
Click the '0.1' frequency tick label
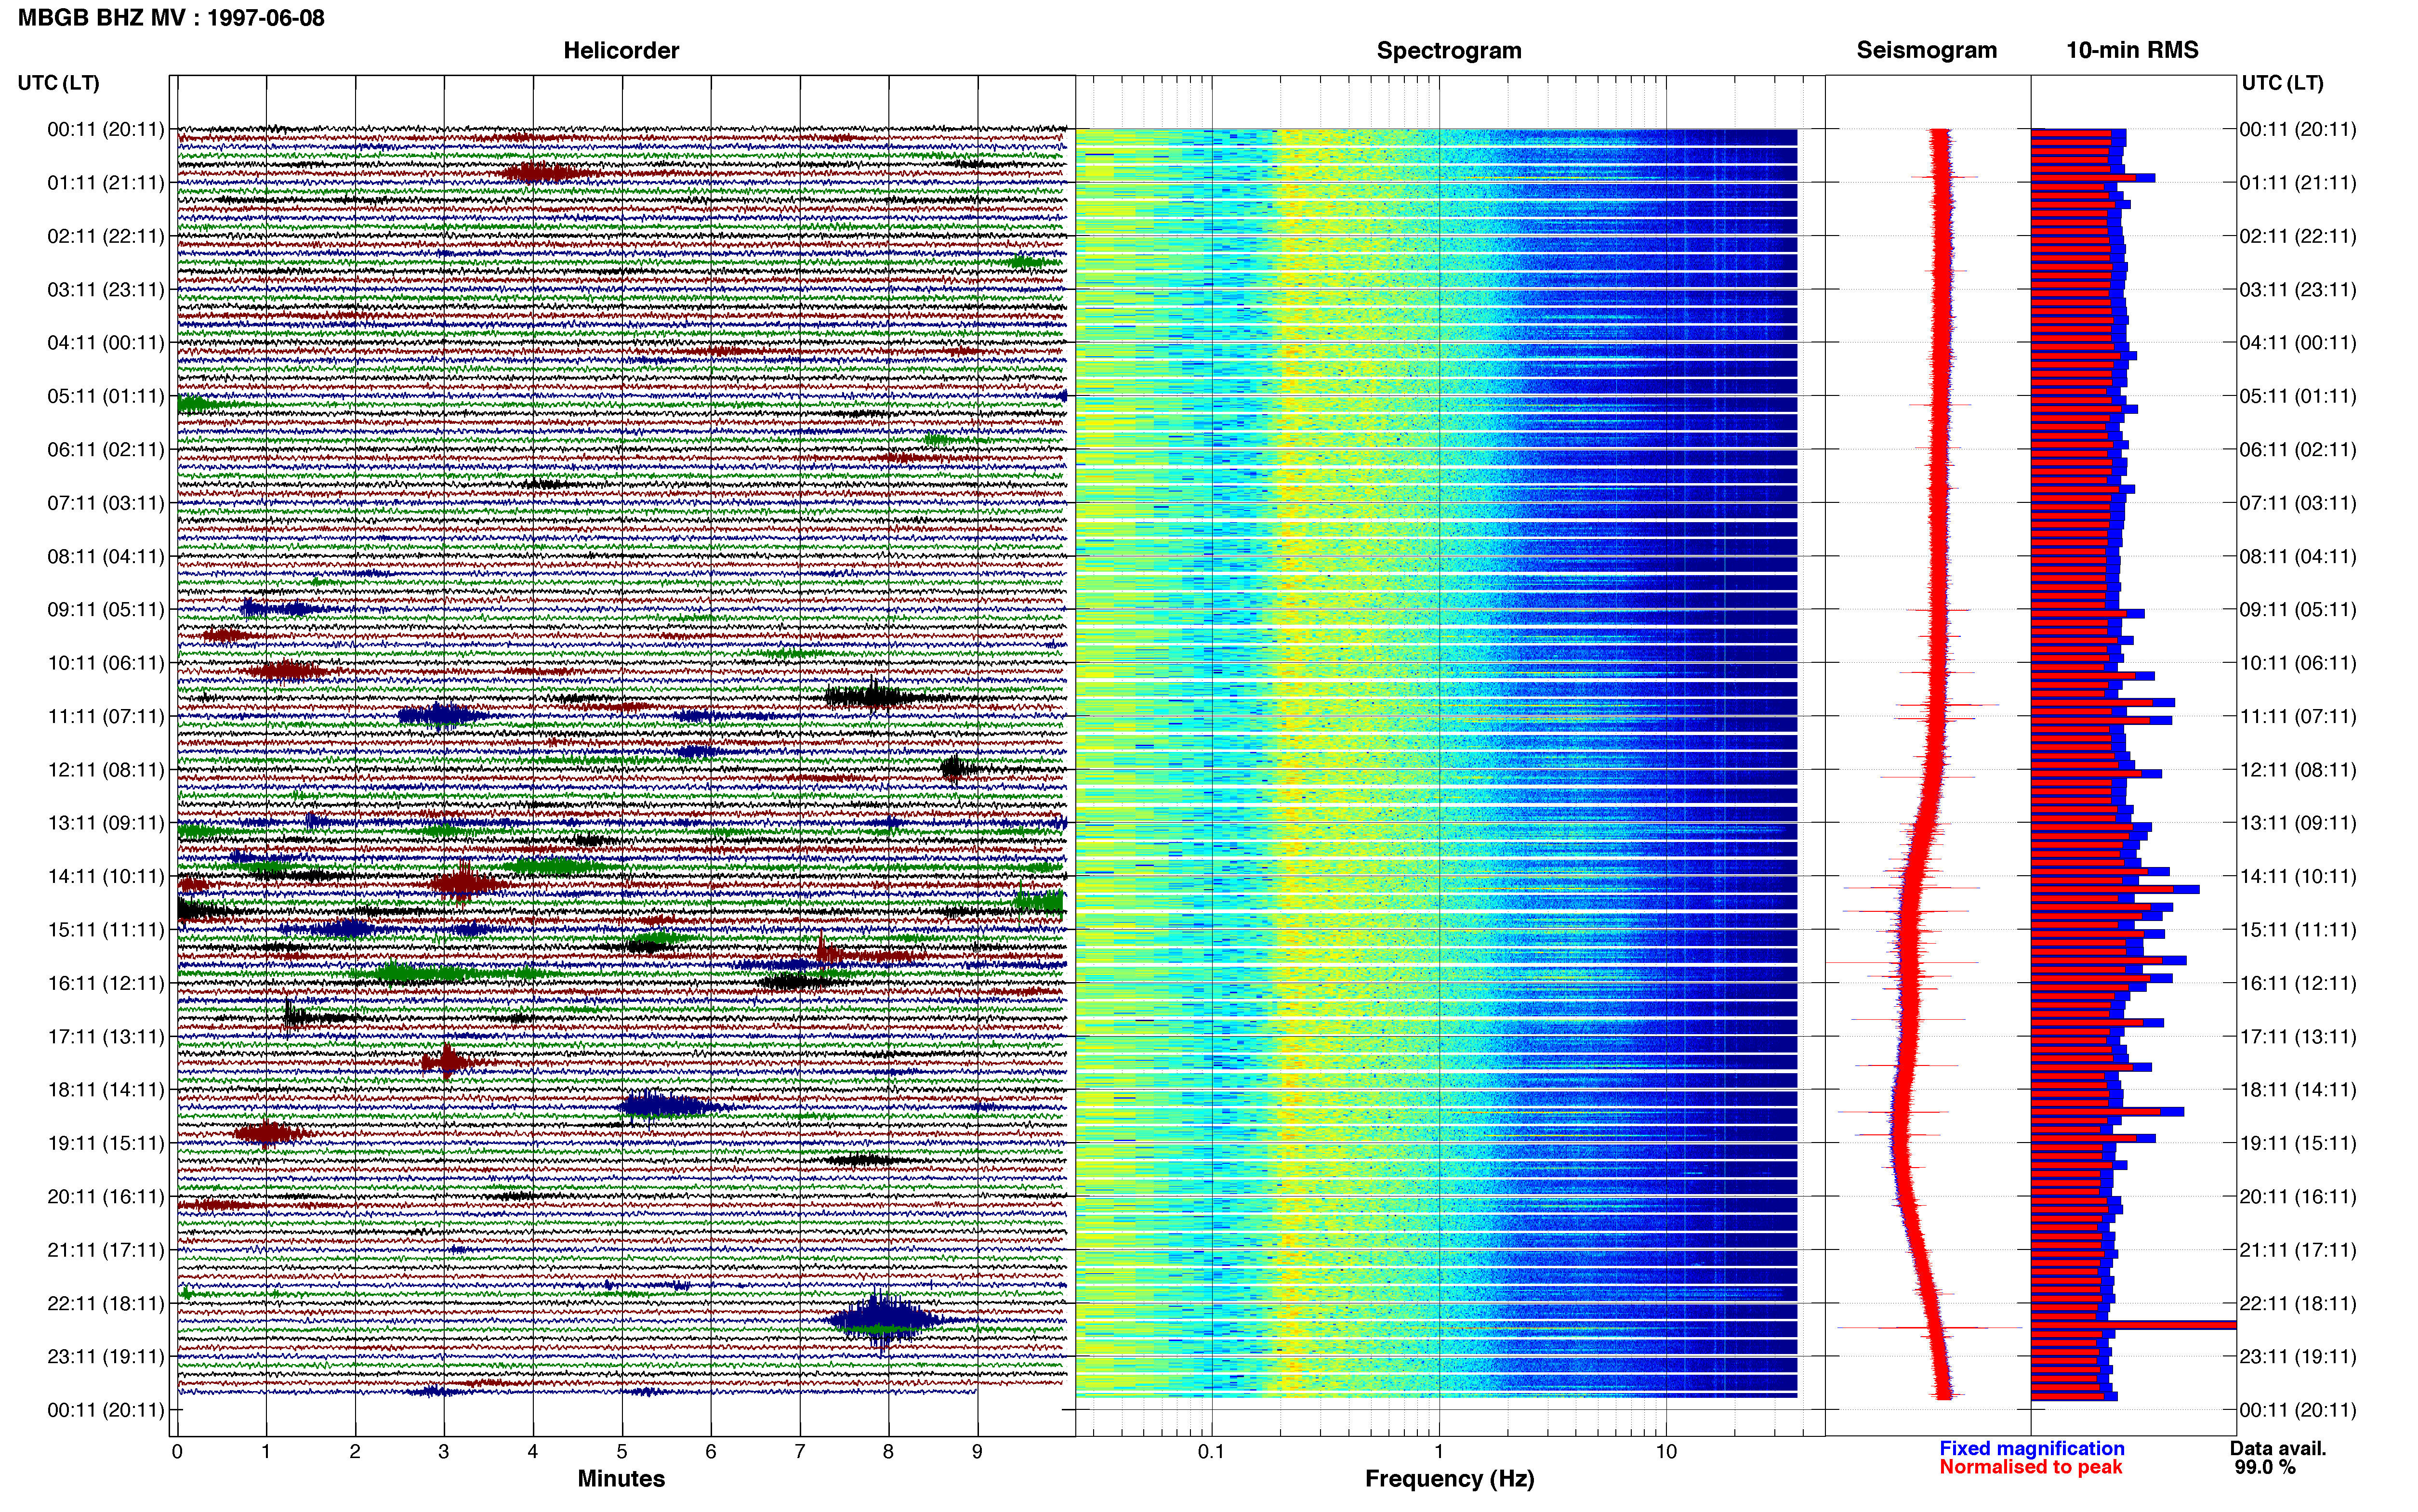[x=1211, y=1452]
